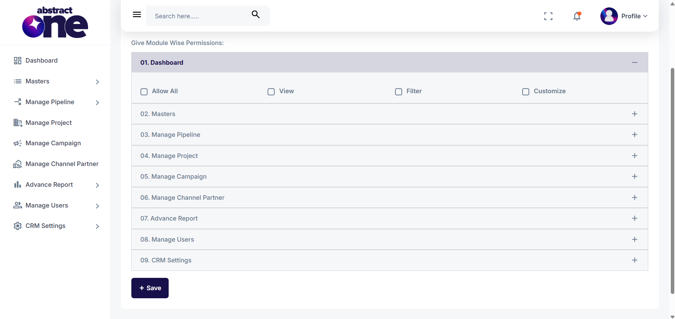Click the scrollbar down arrow
Screen dimensions: 675x319
[x=672, y=317]
